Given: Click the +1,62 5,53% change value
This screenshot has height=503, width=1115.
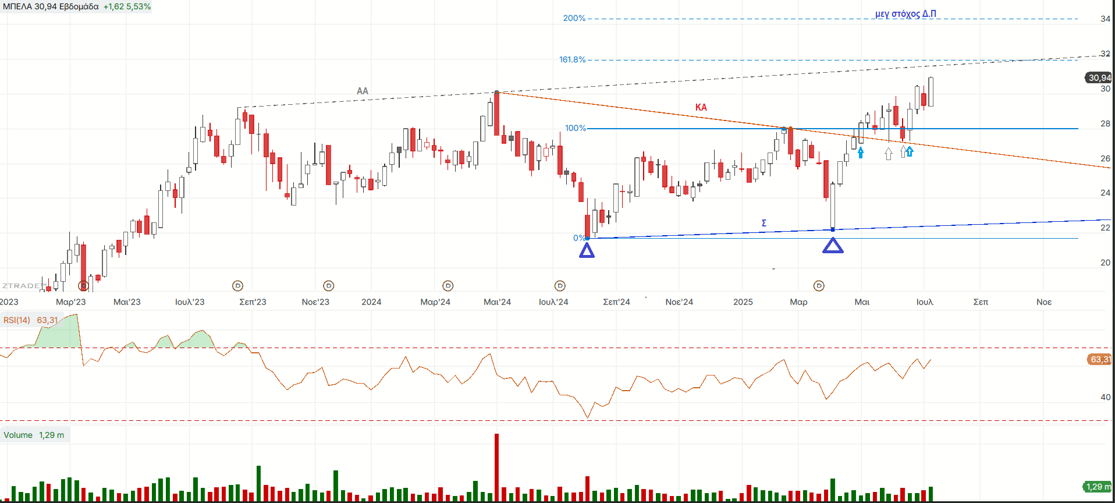Looking at the screenshot, I should click(127, 6).
